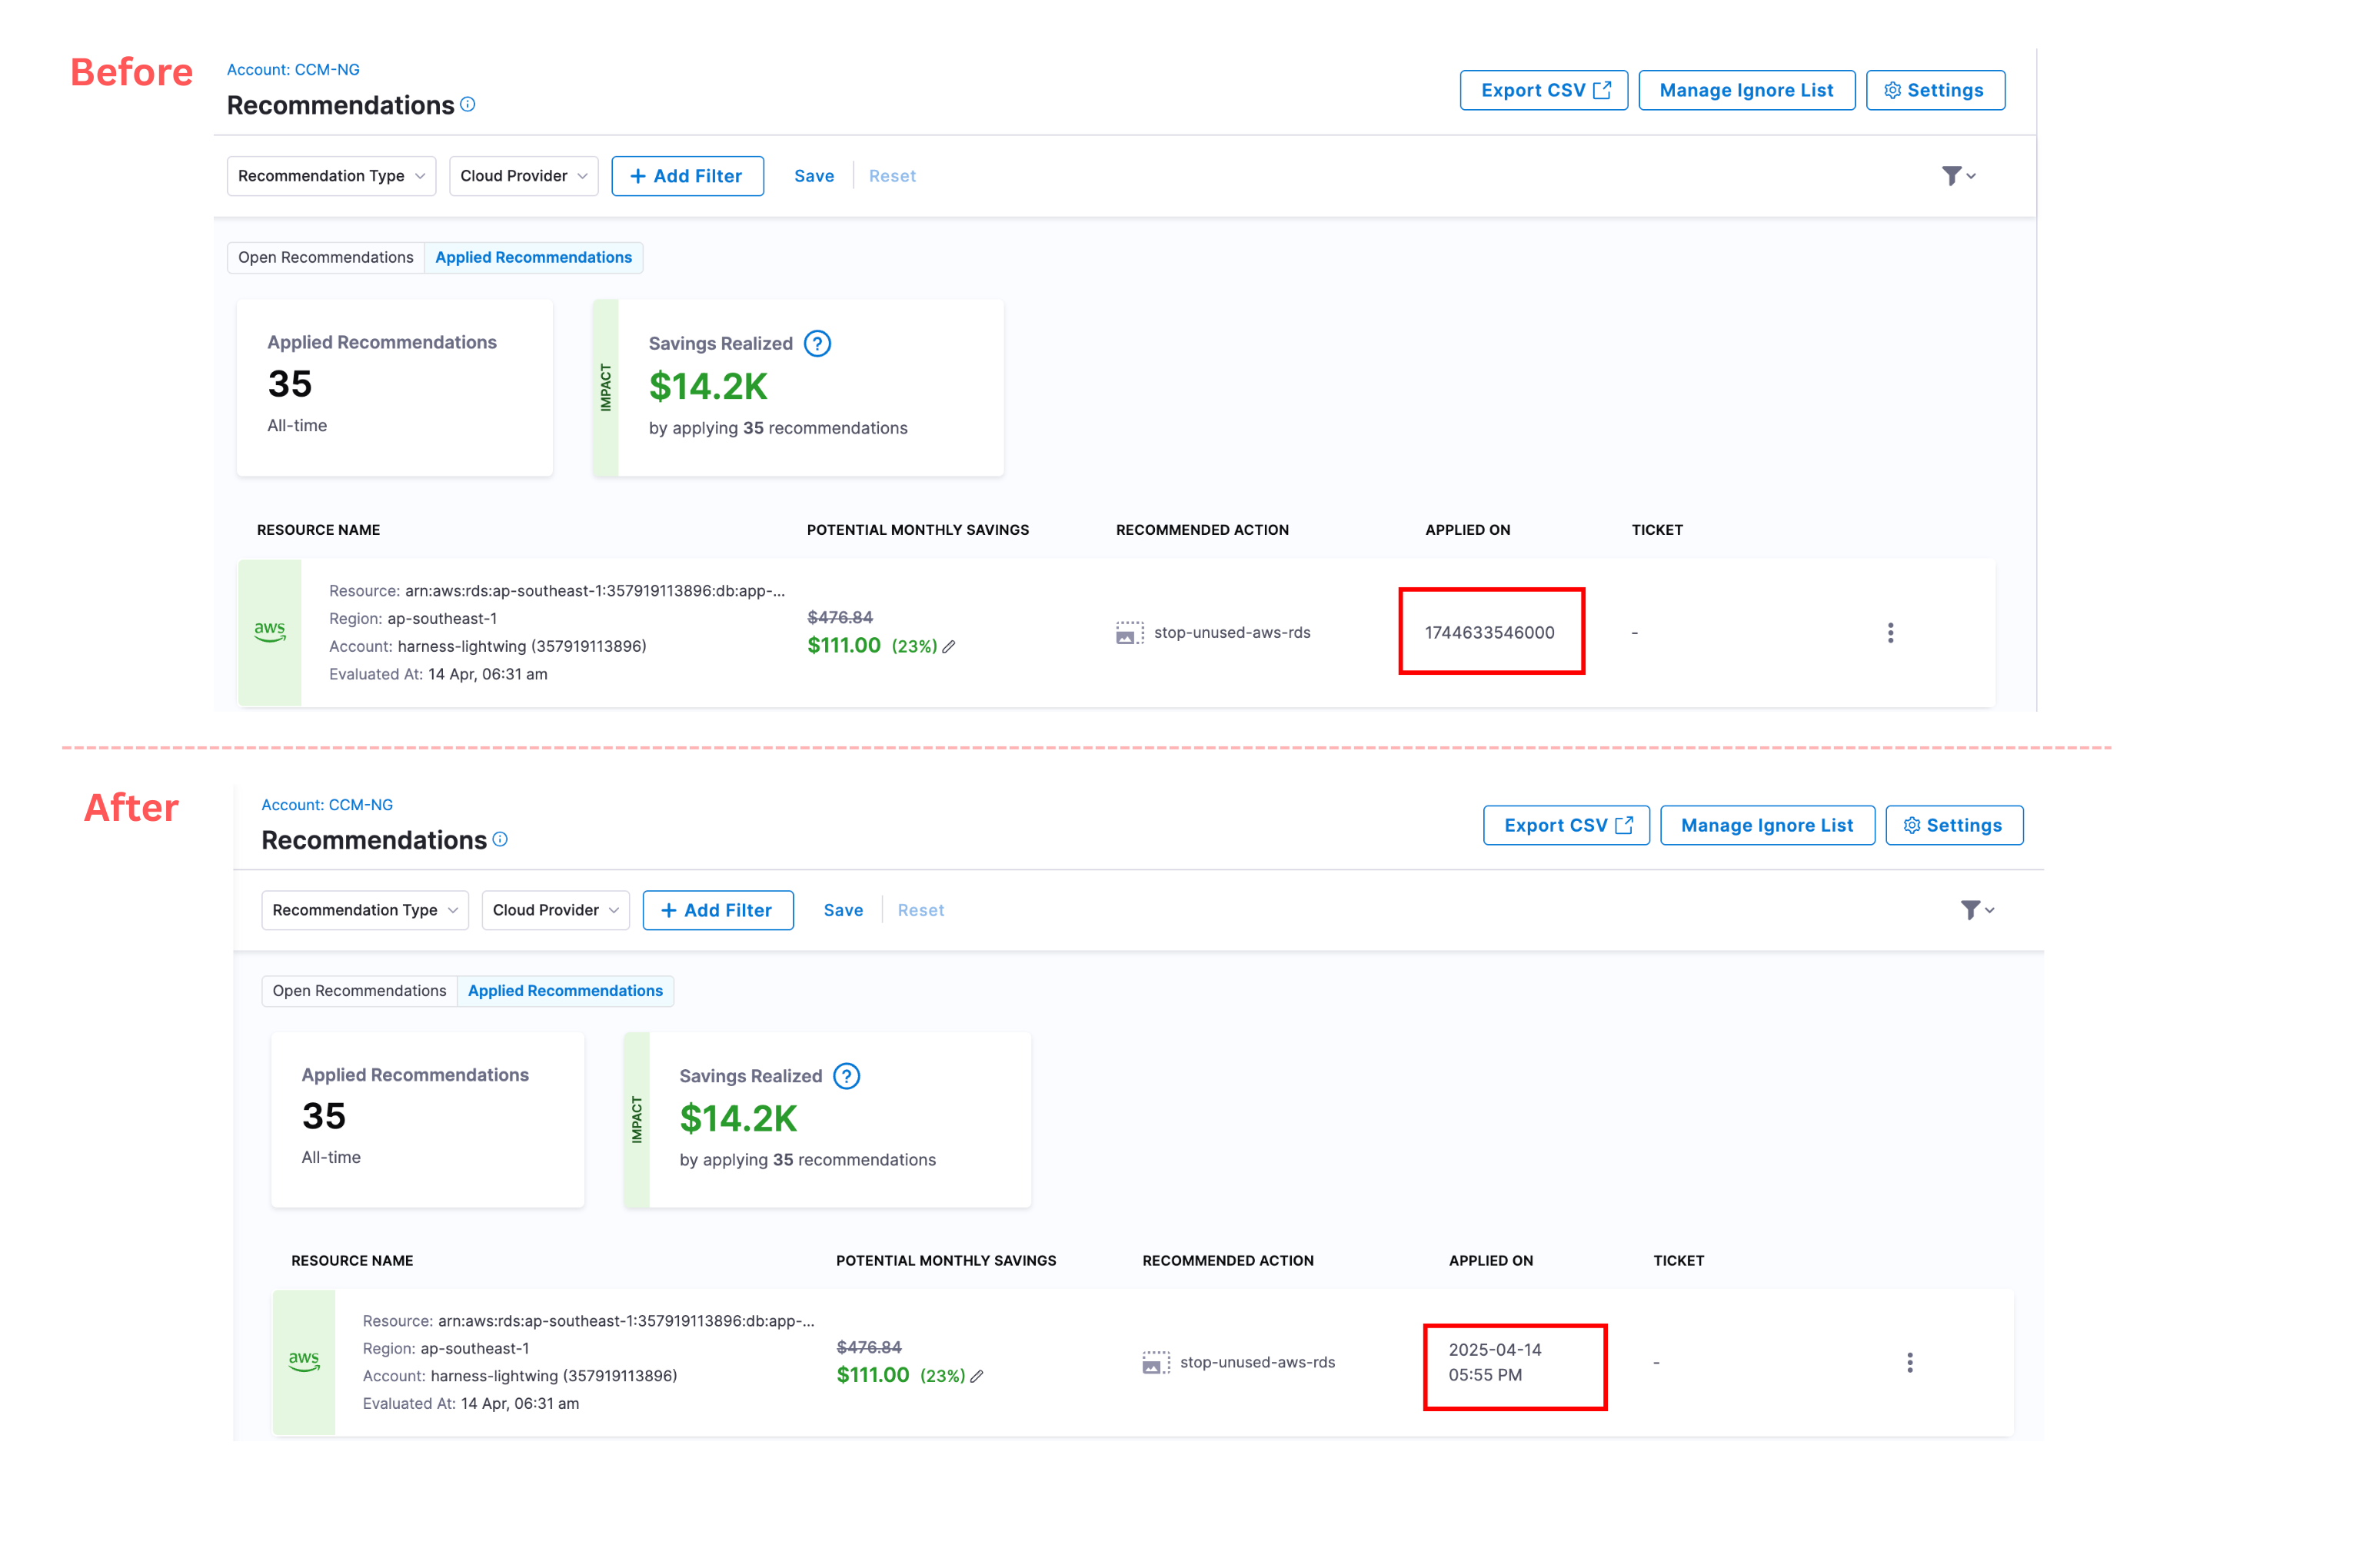
Task: Open three-dot row menu in Before panel
Action: coord(1890,633)
